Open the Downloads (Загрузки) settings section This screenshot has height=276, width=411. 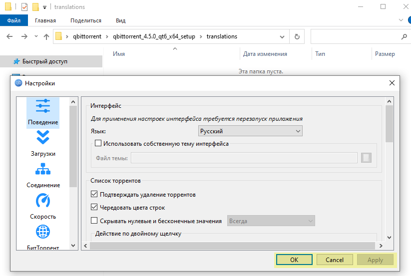coord(42,144)
